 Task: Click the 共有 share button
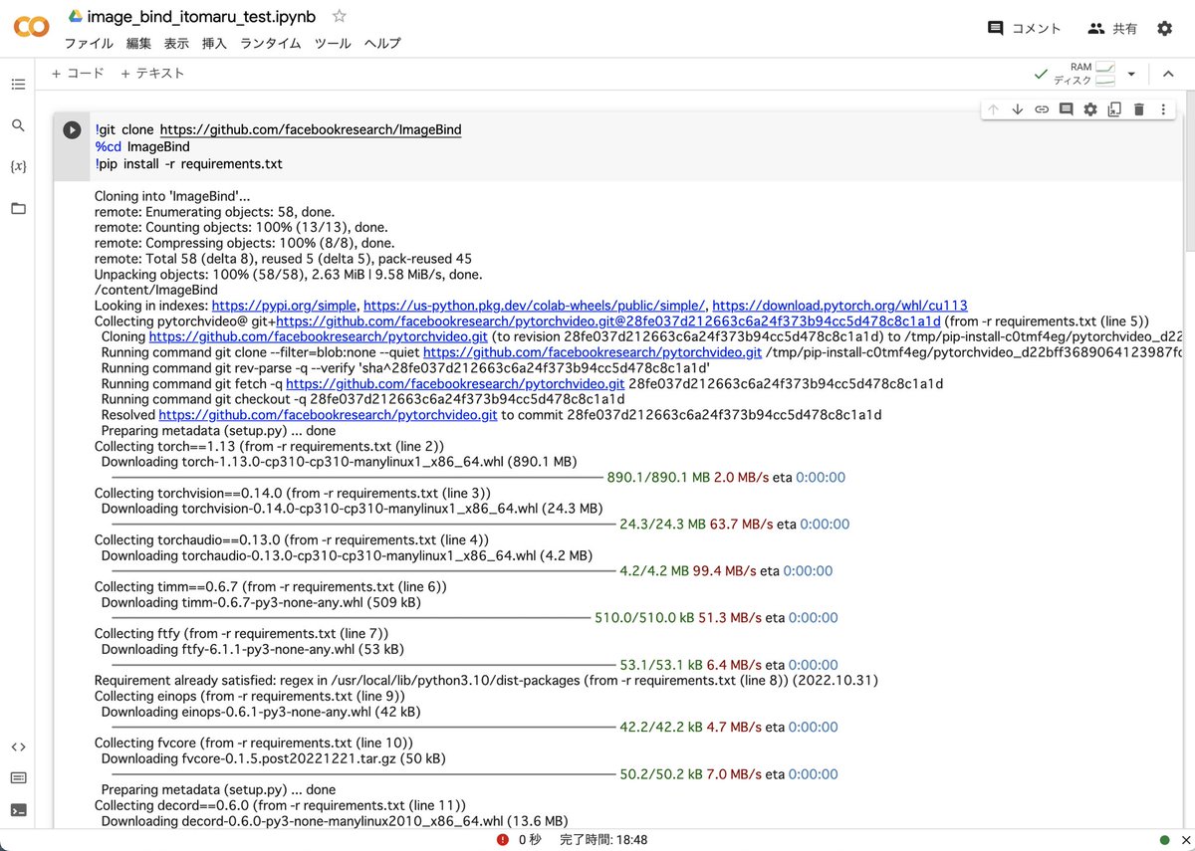[1112, 29]
